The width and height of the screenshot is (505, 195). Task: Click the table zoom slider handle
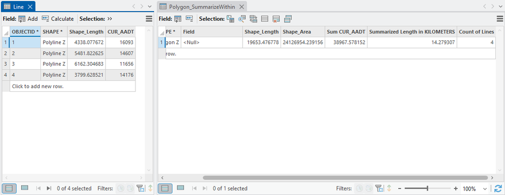pyautogui.click(x=427, y=188)
